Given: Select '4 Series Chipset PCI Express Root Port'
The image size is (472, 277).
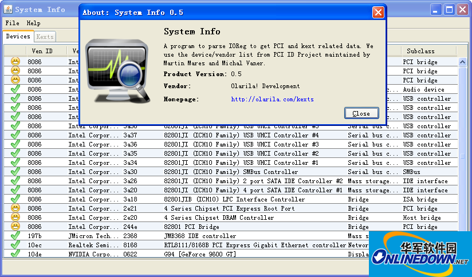Looking at the screenshot, I should coord(229,208).
